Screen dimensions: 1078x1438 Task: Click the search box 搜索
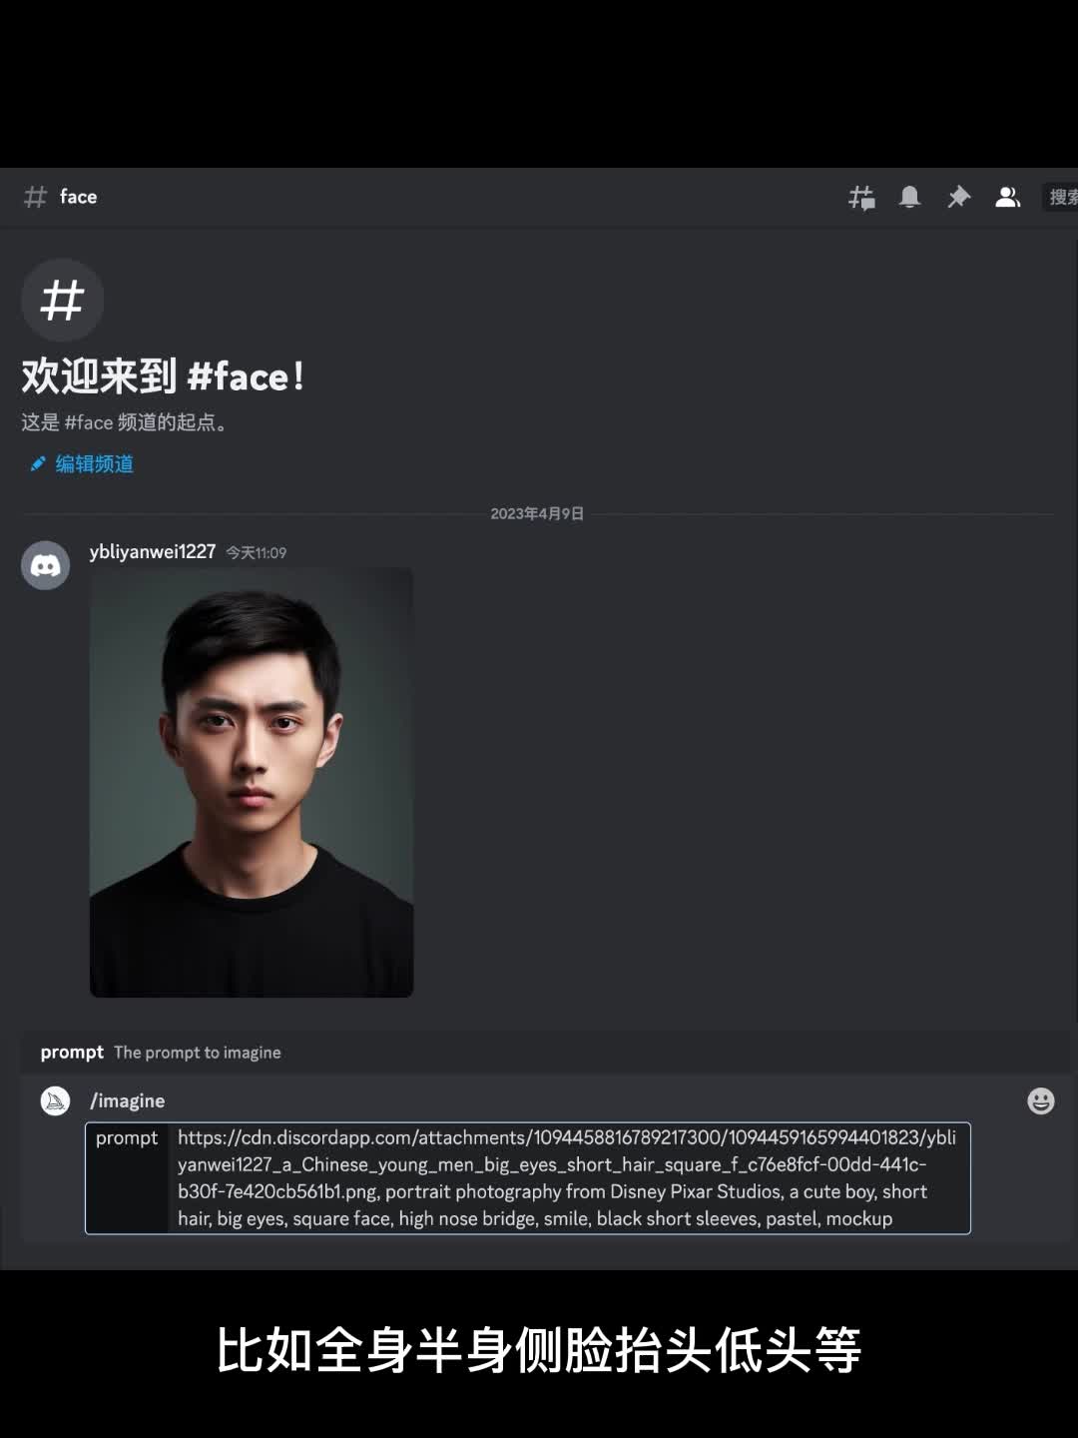[1060, 197]
